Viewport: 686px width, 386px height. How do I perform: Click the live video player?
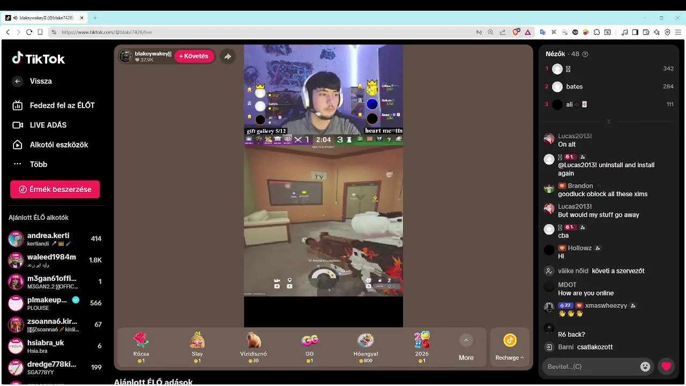click(323, 185)
